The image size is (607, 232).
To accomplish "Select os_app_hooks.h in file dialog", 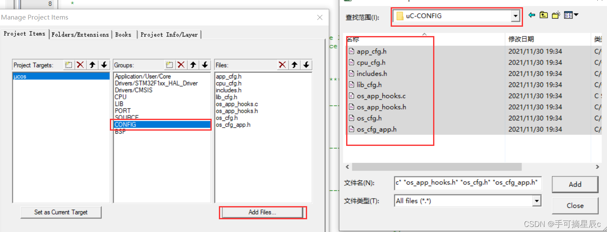I will click(381, 107).
